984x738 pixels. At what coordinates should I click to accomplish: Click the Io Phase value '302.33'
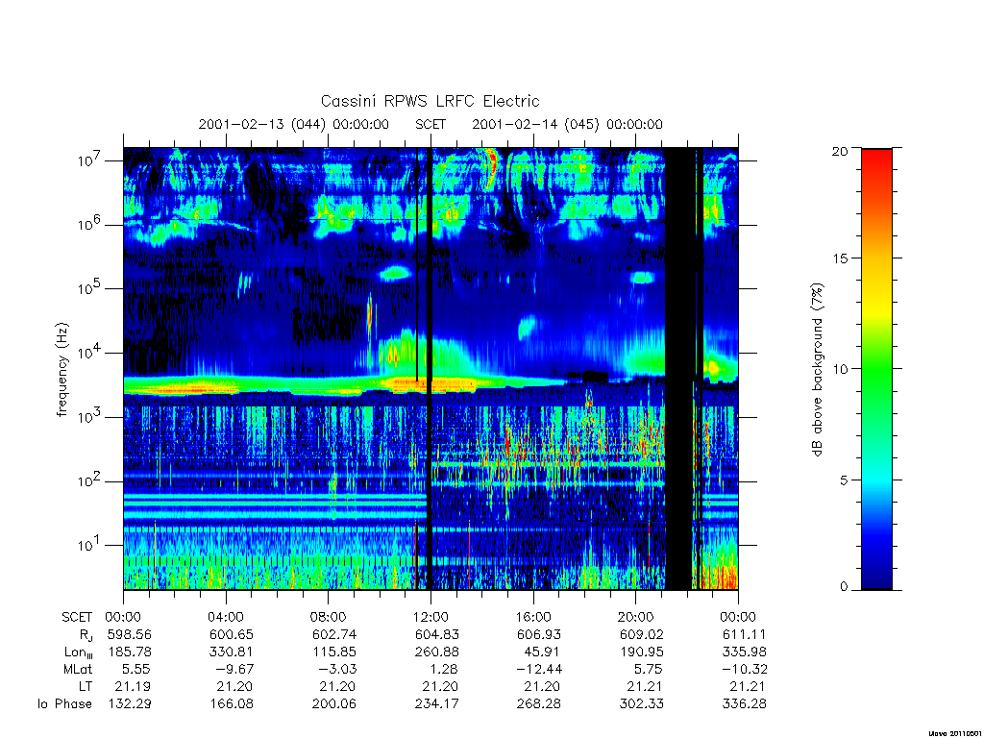point(641,704)
